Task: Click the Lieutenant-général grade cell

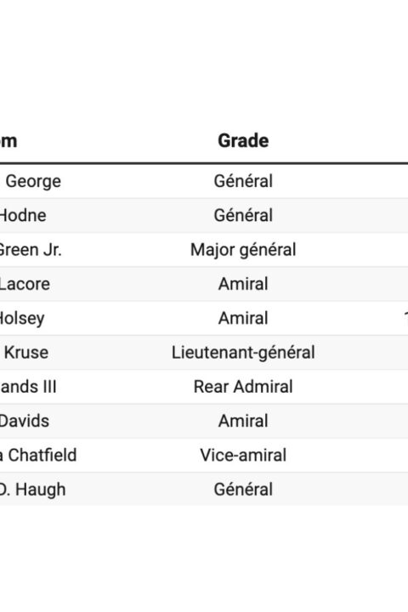Action: point(243,353)
